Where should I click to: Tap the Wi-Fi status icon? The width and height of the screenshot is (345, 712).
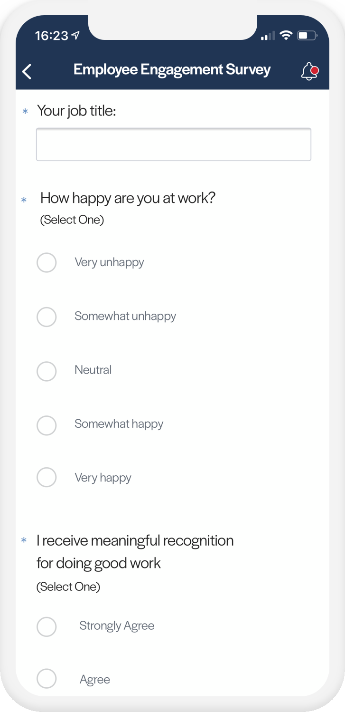286,36
